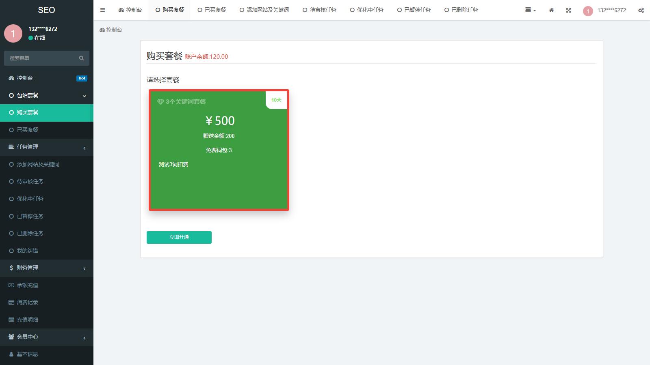Click the card icon beside 消费记录

[x=11, y=302]
